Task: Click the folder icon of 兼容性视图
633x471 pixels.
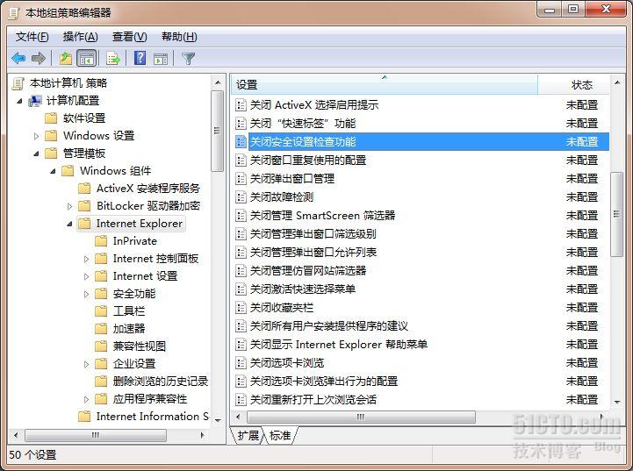Action: [x=101, y=346]
